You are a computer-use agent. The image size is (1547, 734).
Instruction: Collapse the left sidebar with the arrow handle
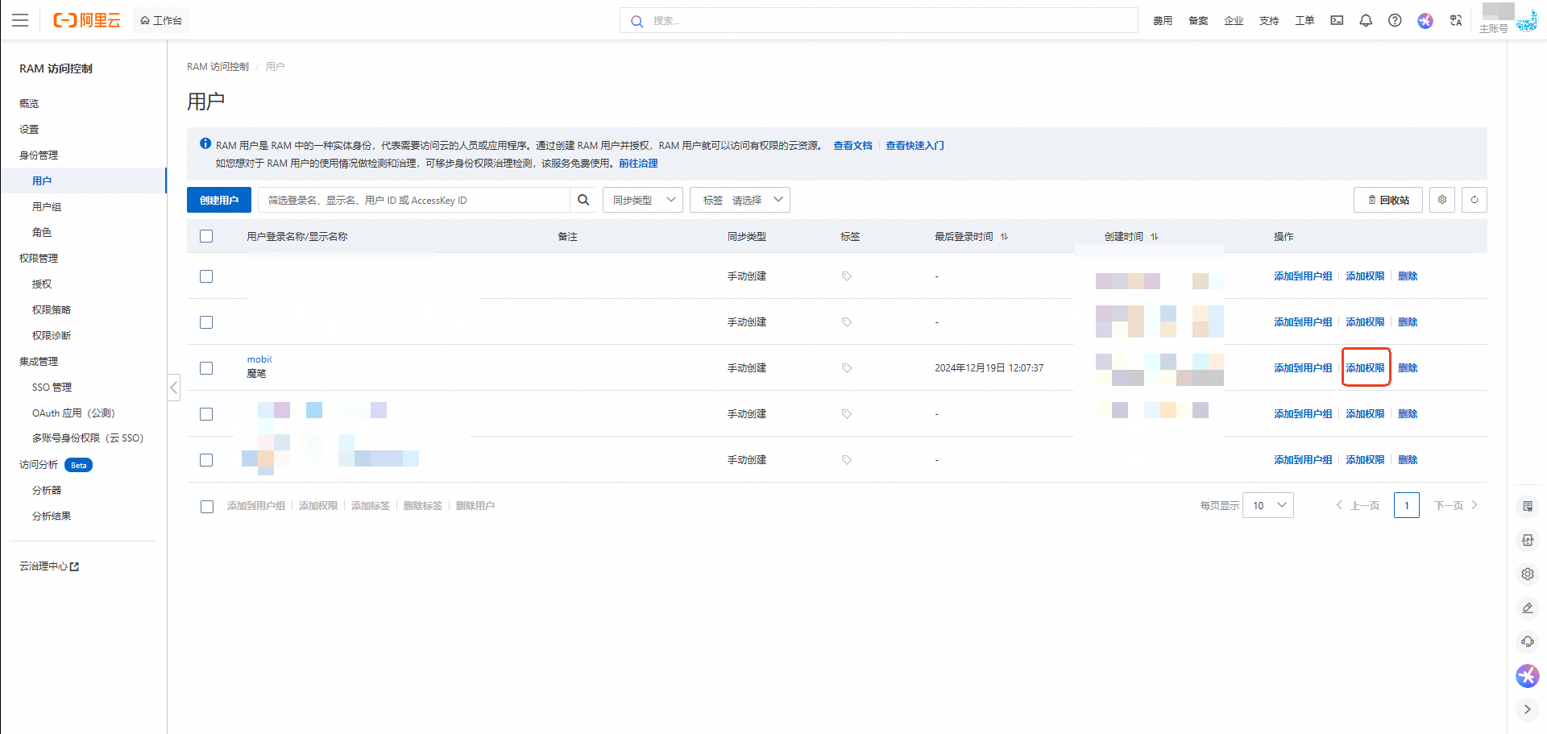click(x=174, y=388)
